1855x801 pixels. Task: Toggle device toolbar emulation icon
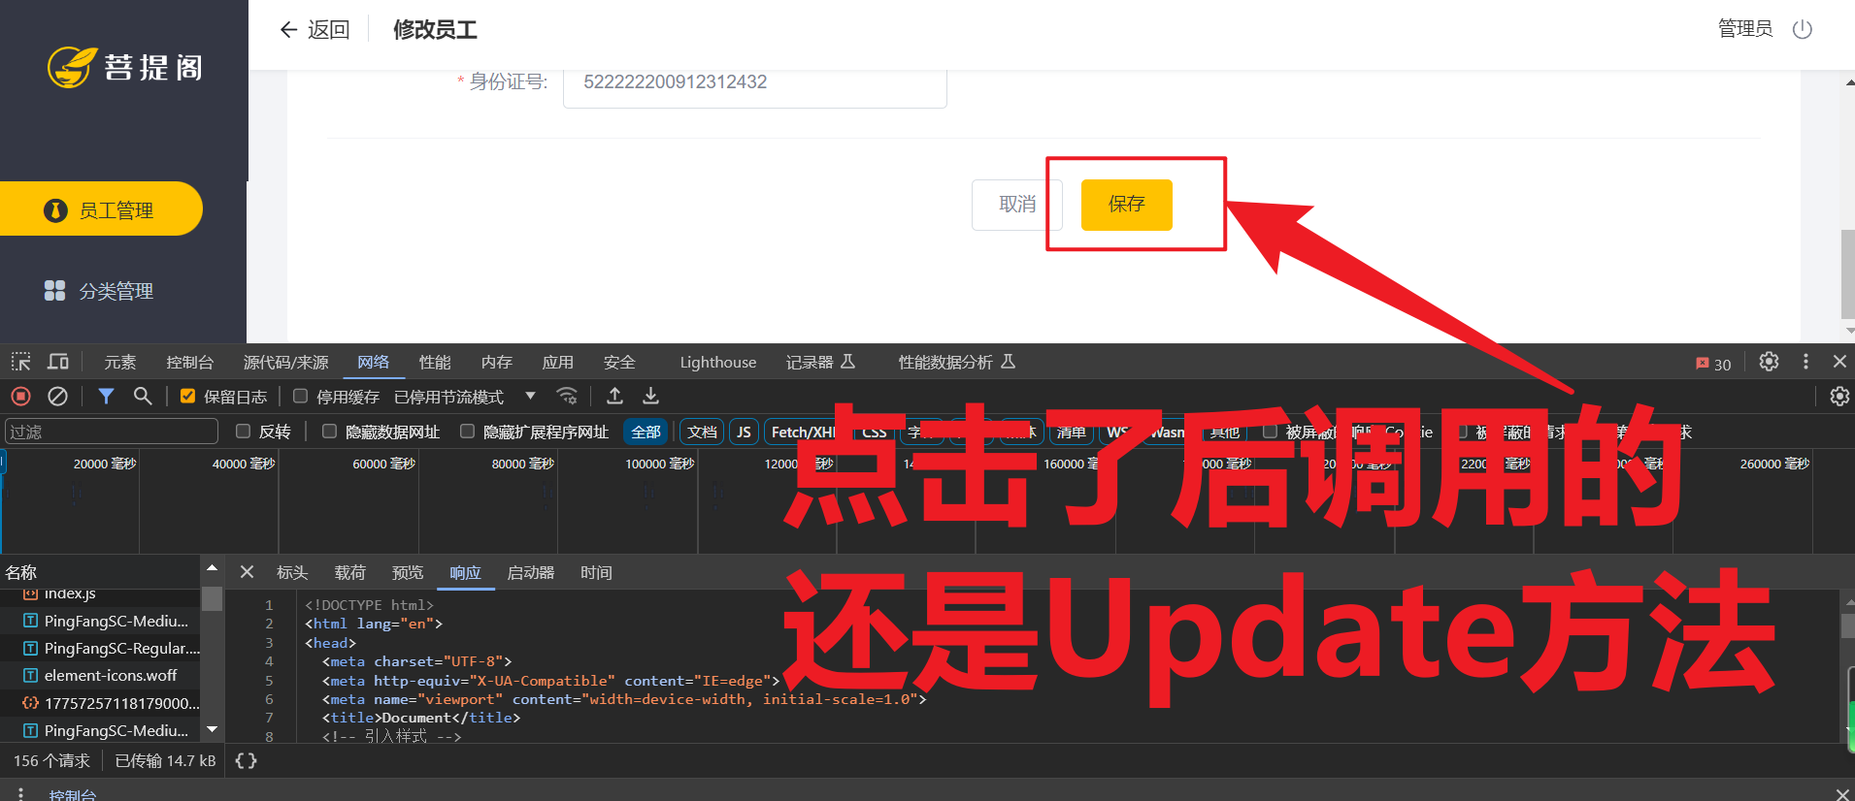[x=58, y=362]
